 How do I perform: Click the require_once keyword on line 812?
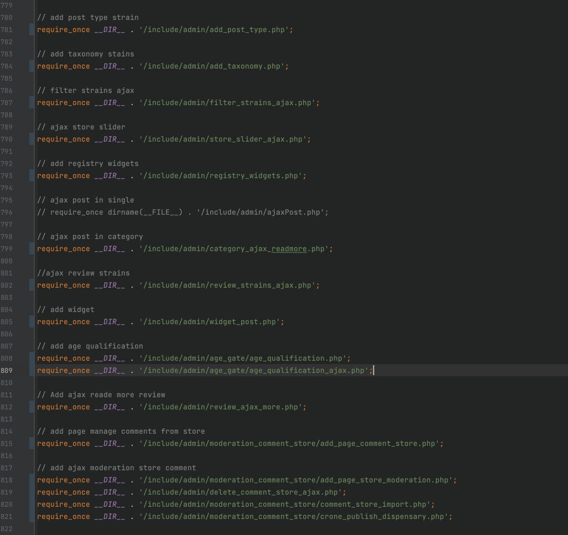pos(63,407)
